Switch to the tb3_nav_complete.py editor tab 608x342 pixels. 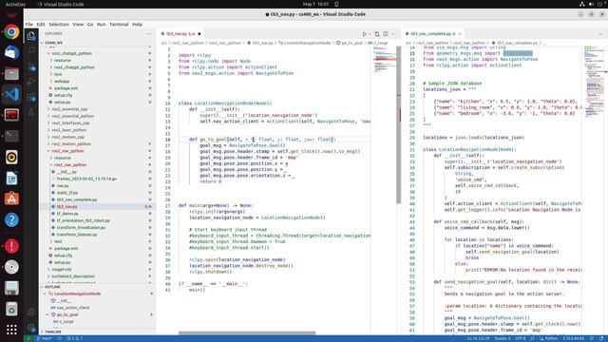pos(433,34)
